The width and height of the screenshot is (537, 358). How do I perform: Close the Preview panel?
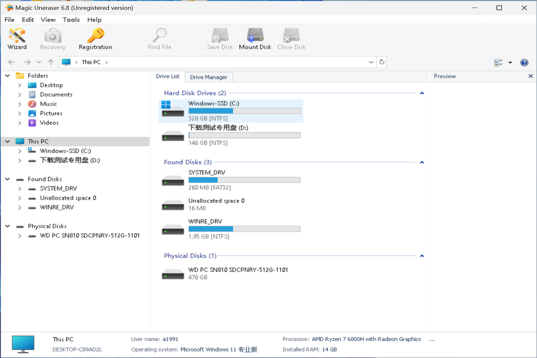(531, 76)
